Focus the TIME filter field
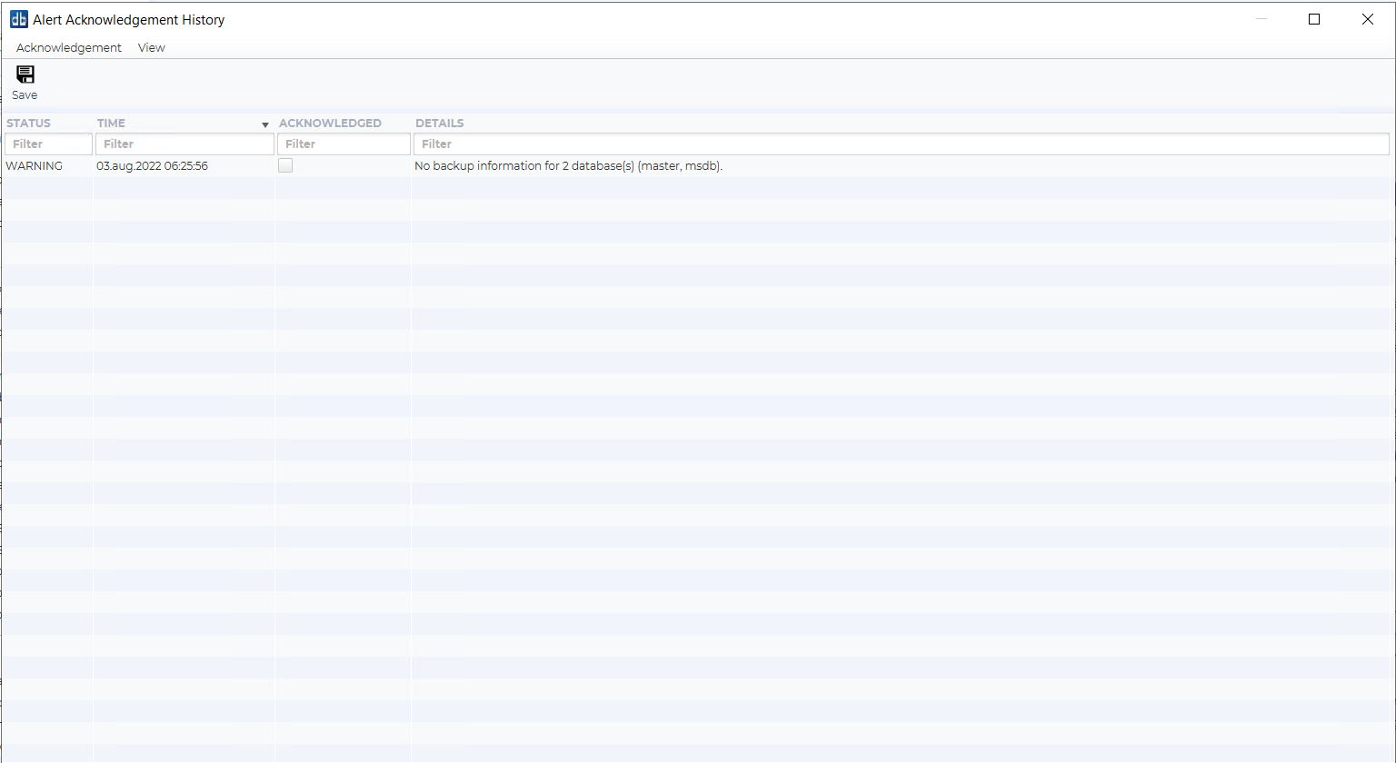The height and width of the screenshot is (763, 1396). click(184, 144)
